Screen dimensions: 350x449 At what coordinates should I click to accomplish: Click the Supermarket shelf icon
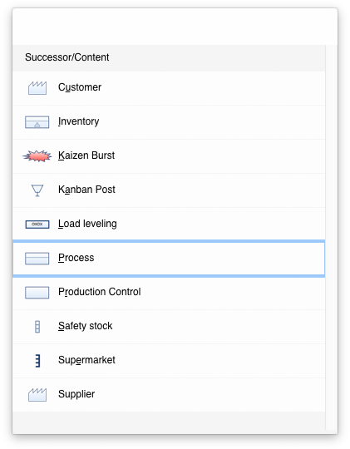(x=37, y=361)
